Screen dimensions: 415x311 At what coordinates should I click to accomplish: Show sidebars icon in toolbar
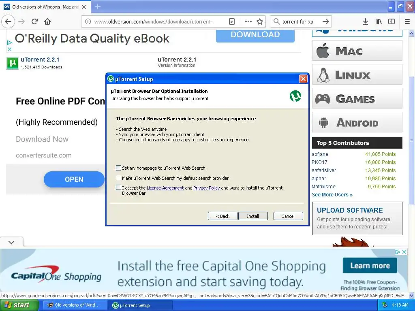click(x=391, y=21)
